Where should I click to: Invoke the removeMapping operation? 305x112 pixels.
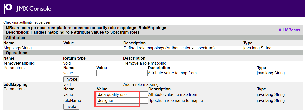71,79
